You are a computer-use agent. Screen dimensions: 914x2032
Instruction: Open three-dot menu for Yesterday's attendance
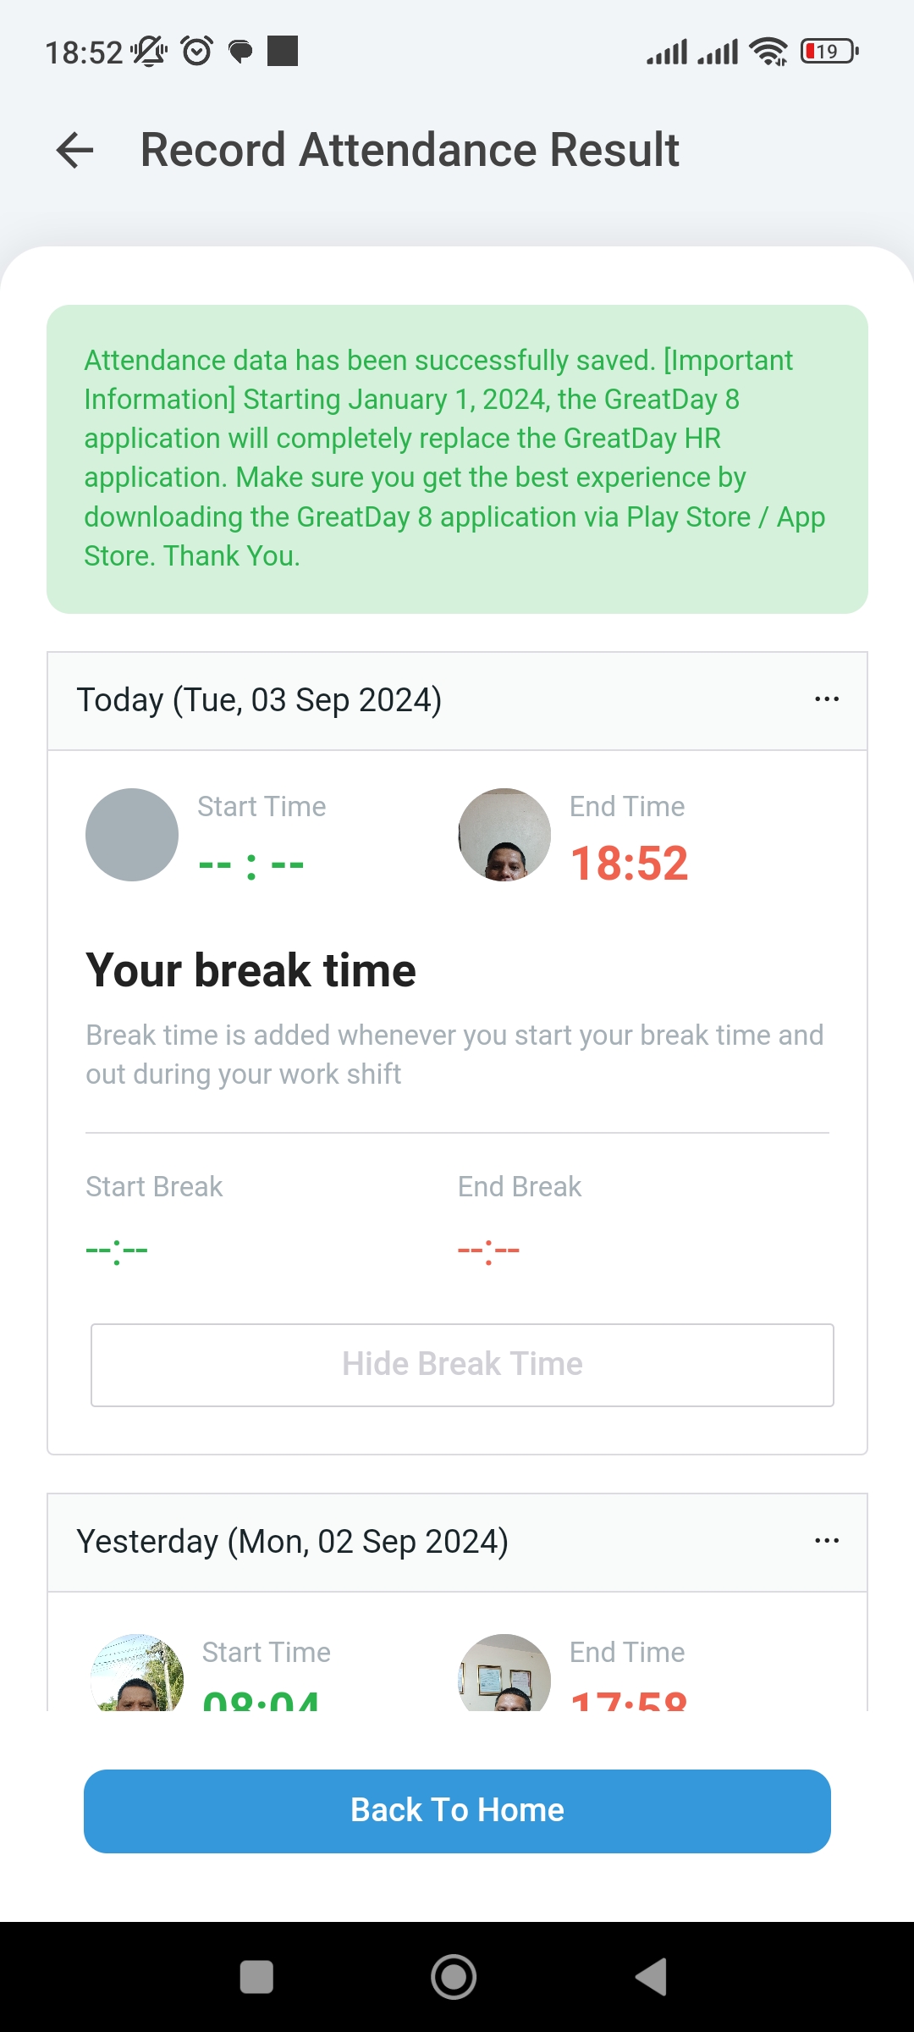click(826, 1541)
